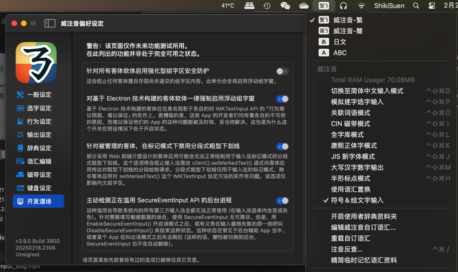Image resolution: width=458 pixels, height=272 pixels.
Task: Open the 磁带设定 sidebar icon
Action: click(x=20, y=175)
